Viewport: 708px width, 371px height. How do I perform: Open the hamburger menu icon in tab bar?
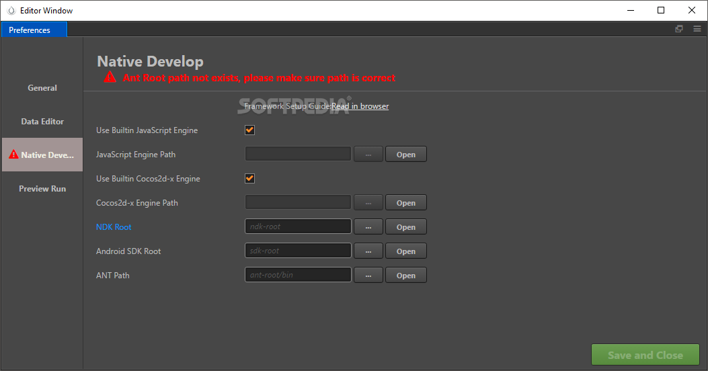pyautogui.click(x=697, y=29)
